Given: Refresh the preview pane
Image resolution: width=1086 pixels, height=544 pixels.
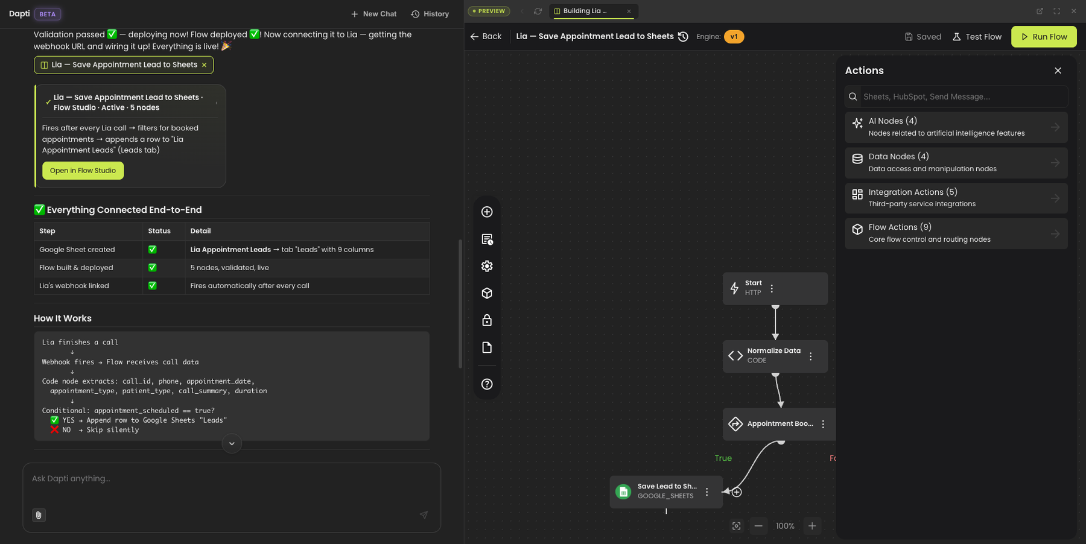Looking at the screenshot, I should point(538,11).
